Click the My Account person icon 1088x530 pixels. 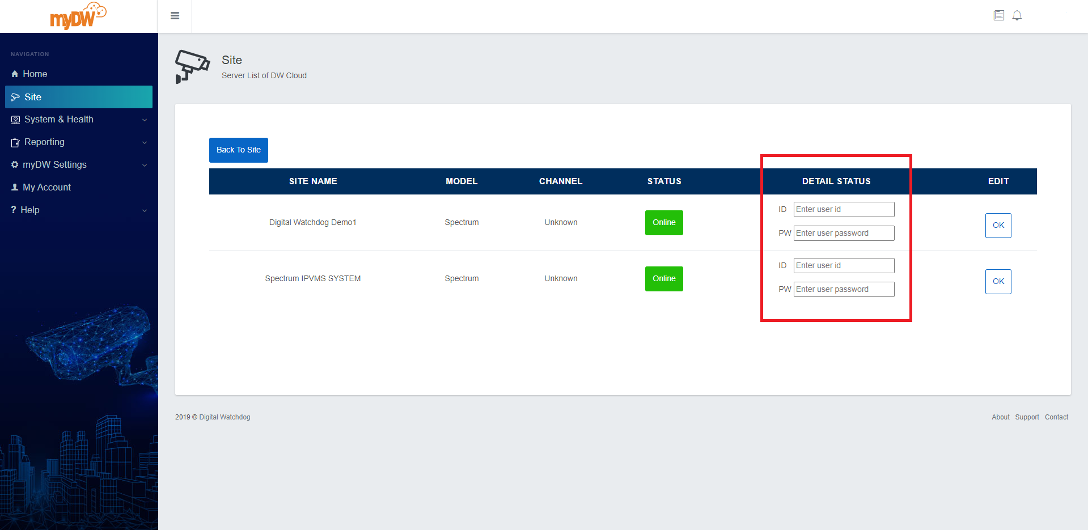(15, 187)
